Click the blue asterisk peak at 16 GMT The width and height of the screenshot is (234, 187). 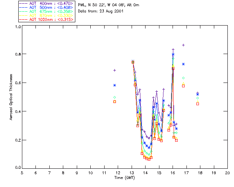(x=173, y=54)
